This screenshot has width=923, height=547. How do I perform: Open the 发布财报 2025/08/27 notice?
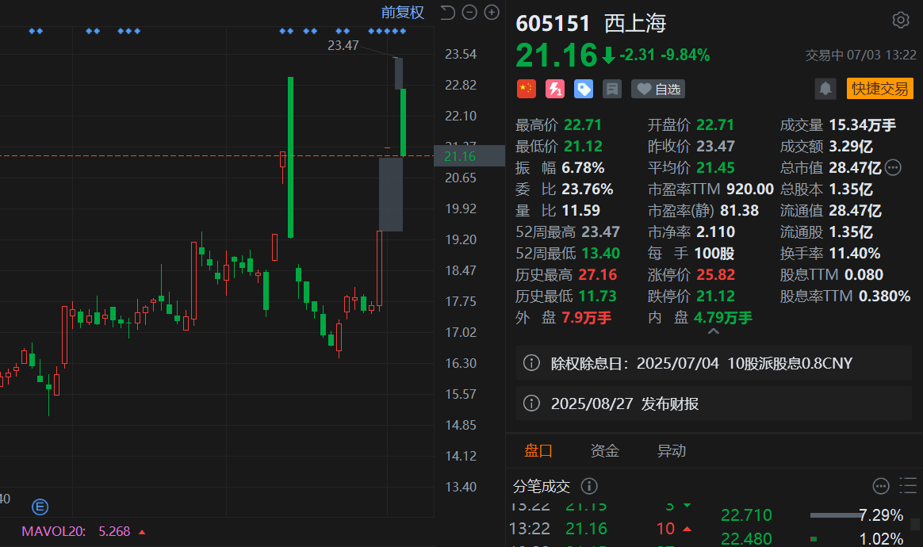tap(714, 404)
